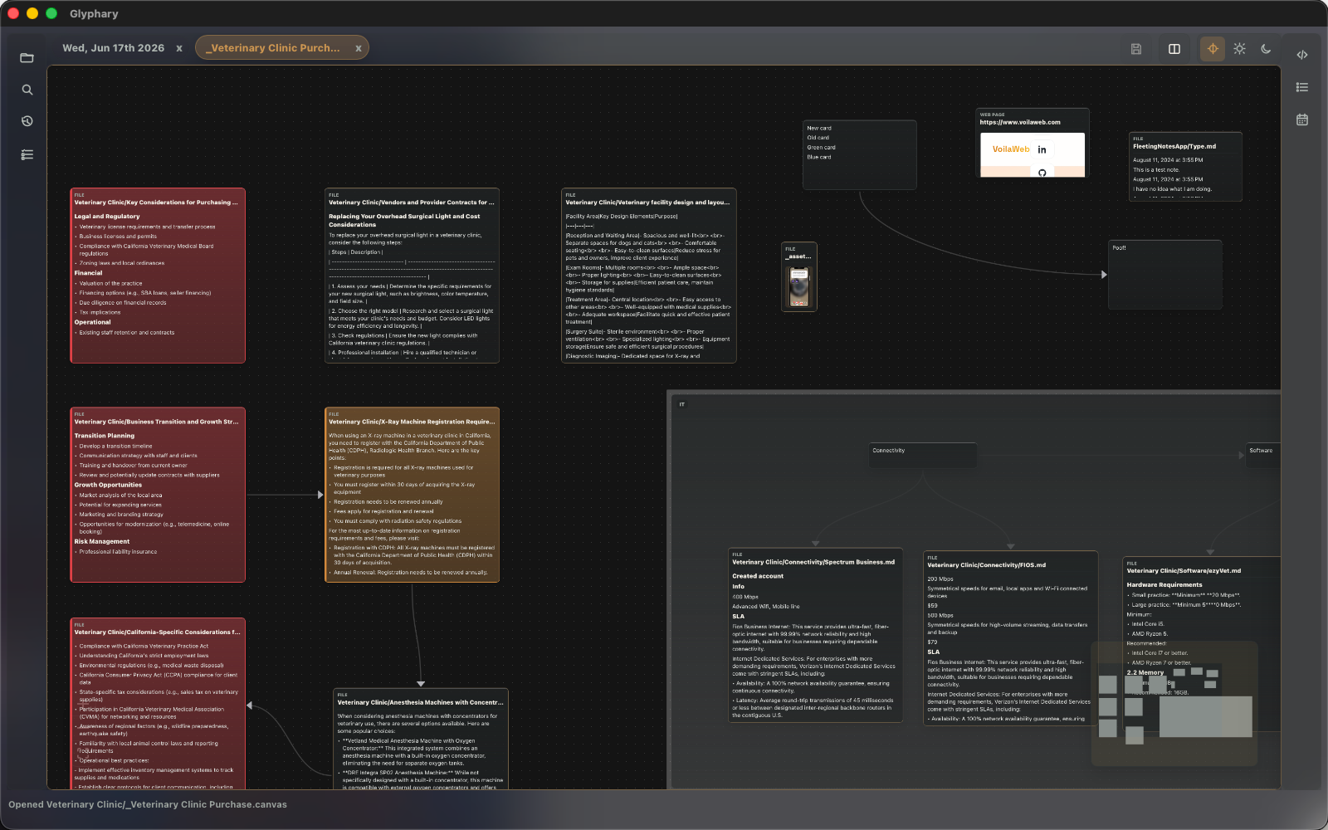Select the Business Transition and Growth card title
The width and height of the screenshot is (1328, 830).
(x=156, y=422)
